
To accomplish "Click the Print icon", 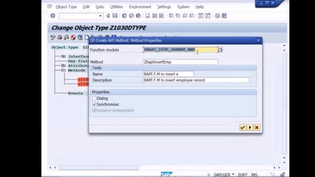I will tap(148, 16).
